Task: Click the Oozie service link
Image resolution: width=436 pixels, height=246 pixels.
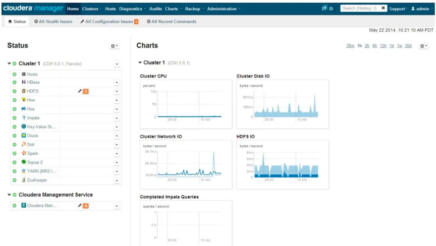Action: click(32, 136)
